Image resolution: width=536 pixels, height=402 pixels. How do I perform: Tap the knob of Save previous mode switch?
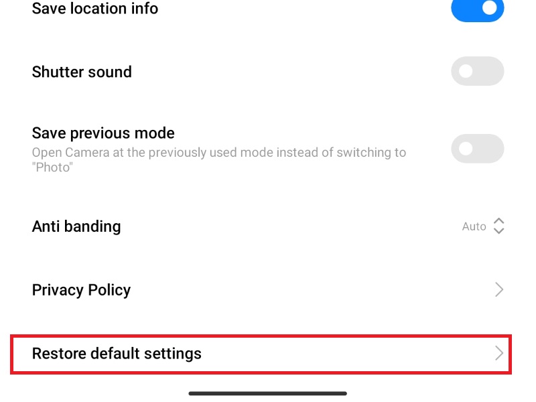click(466, 149)
